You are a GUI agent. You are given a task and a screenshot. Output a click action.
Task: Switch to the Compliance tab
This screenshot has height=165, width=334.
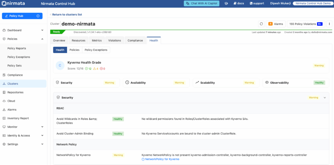(x=135, y=41)
